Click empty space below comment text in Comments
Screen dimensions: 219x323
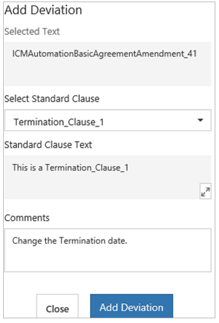(x=108, y=259)
